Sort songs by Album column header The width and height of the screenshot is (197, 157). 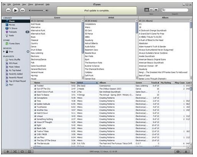click(117, 83)
